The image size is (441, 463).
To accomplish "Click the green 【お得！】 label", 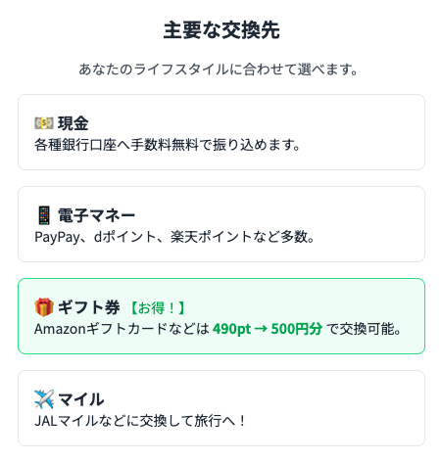I will 158,307.
